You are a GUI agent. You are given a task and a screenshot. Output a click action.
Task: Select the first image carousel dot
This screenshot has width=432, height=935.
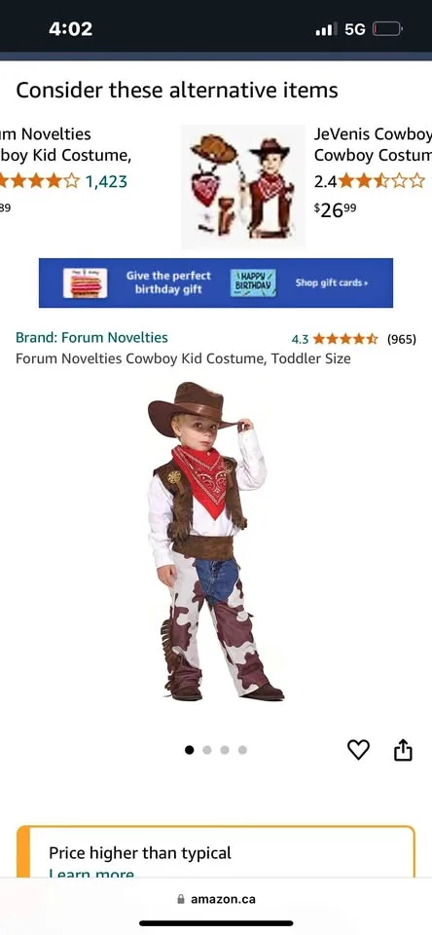click(x=190, y=750)
